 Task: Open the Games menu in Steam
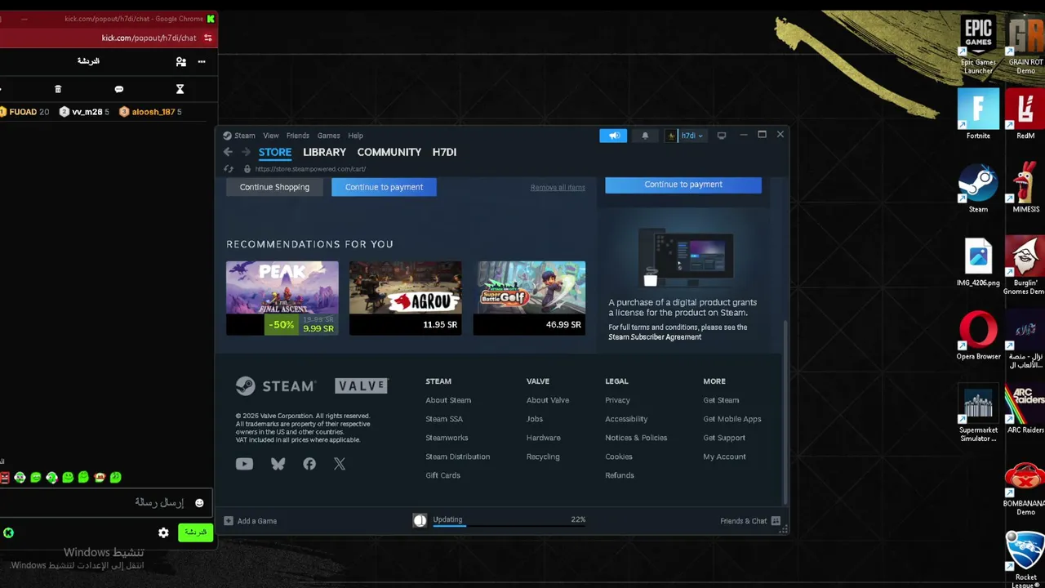(x=329, y=136)
